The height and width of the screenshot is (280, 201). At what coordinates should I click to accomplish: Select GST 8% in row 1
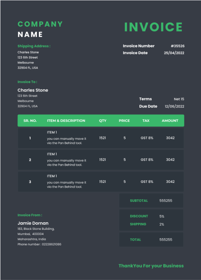[x=147, y=138]
